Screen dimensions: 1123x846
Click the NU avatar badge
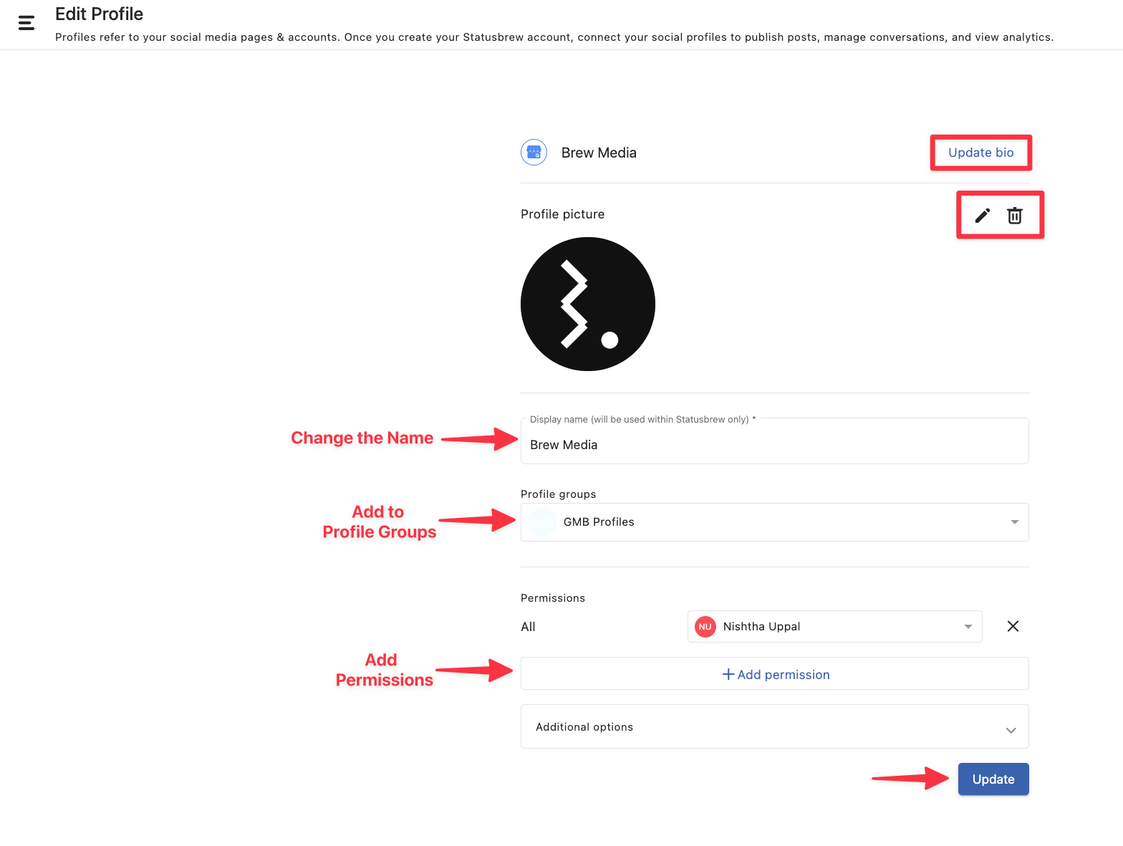705,626
